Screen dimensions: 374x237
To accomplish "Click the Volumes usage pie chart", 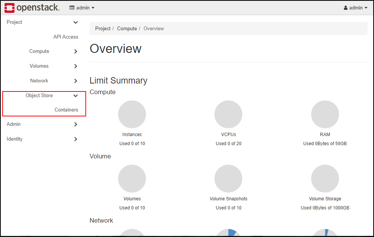I will pyautogui.click(x=132, y=178).
